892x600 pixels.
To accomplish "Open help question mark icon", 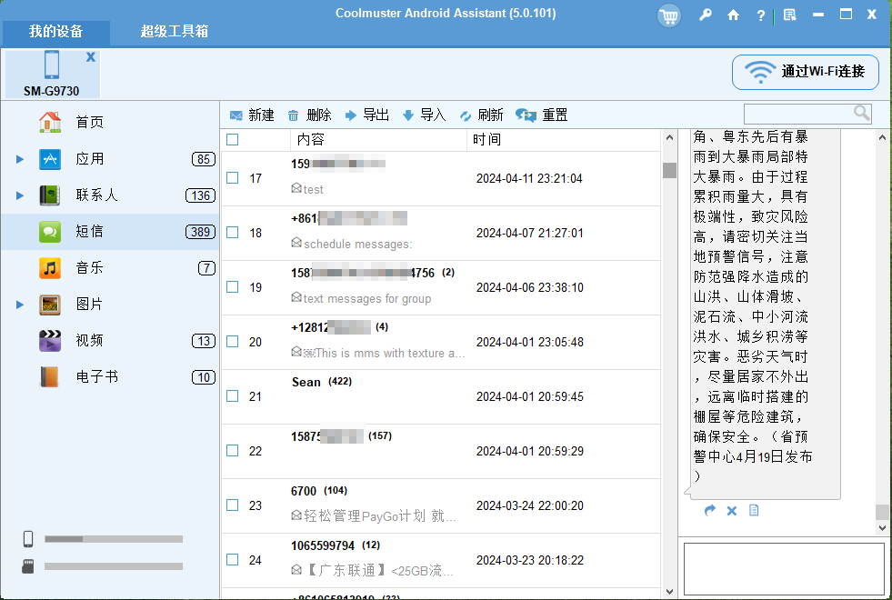I will tap(760, 15).
